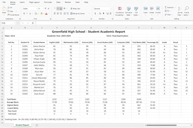This screenshot has height=128, width=193.
Task: Open the View tab
Action: 77,2
